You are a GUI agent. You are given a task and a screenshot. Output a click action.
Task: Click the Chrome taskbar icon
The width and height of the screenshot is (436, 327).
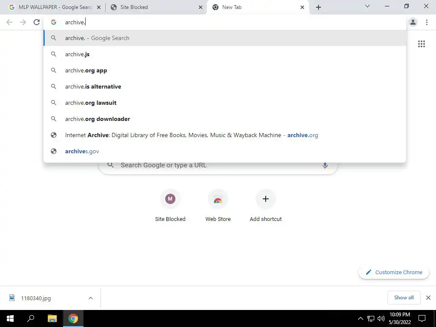[x=73, y=318]
